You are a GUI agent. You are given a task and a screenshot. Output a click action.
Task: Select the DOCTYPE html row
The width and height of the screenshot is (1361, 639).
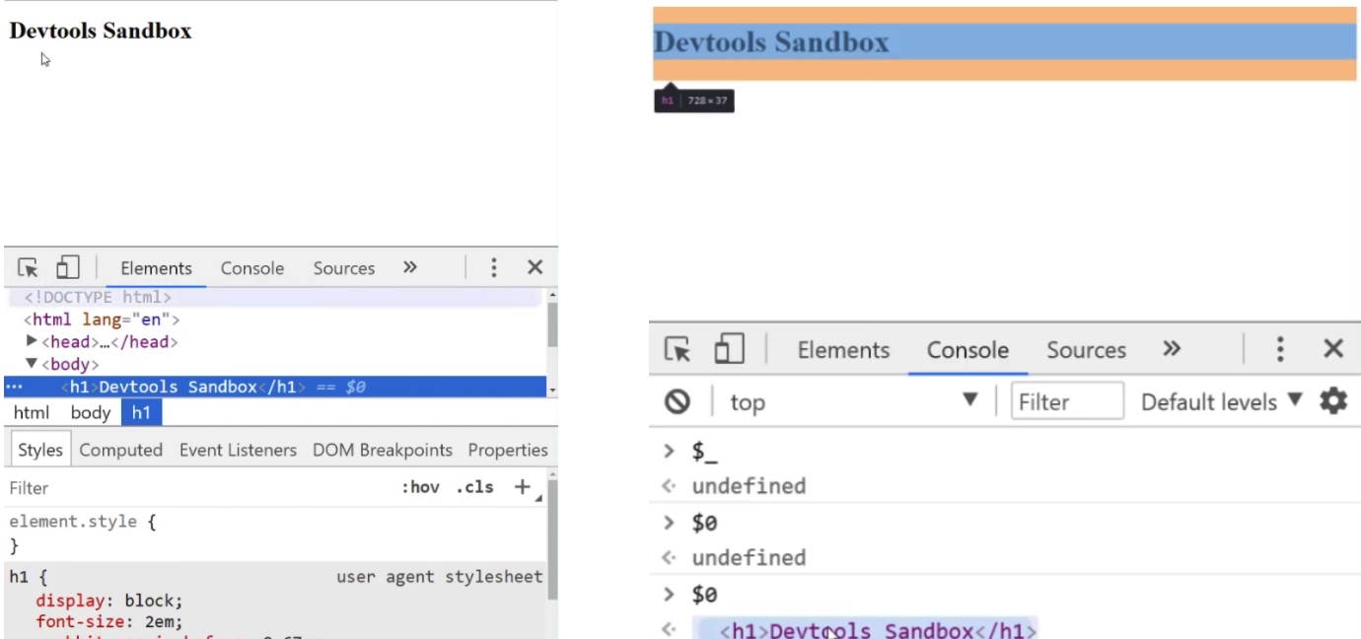click(x=275, y=297)
